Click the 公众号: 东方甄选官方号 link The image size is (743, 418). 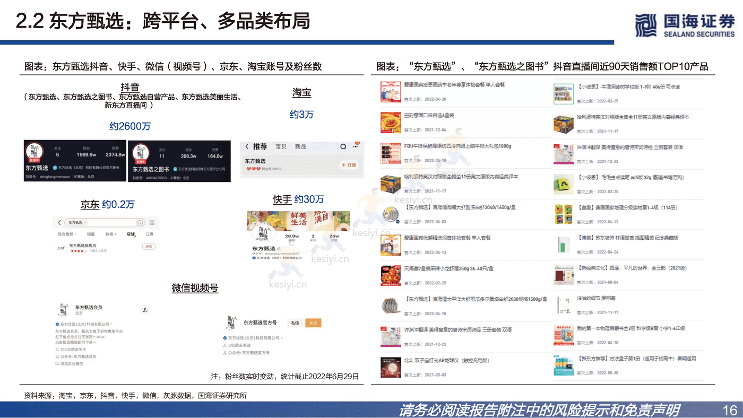(x=246, y=352)
